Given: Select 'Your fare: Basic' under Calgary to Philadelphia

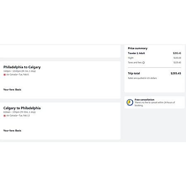Looking at the screenshot, I should click(12, 131).
